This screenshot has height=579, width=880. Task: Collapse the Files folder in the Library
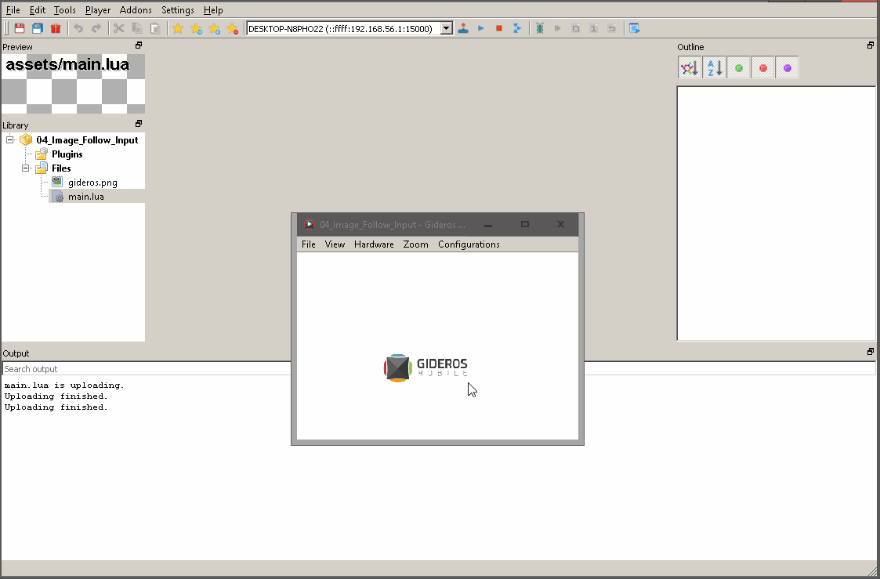tap(26, 168)
